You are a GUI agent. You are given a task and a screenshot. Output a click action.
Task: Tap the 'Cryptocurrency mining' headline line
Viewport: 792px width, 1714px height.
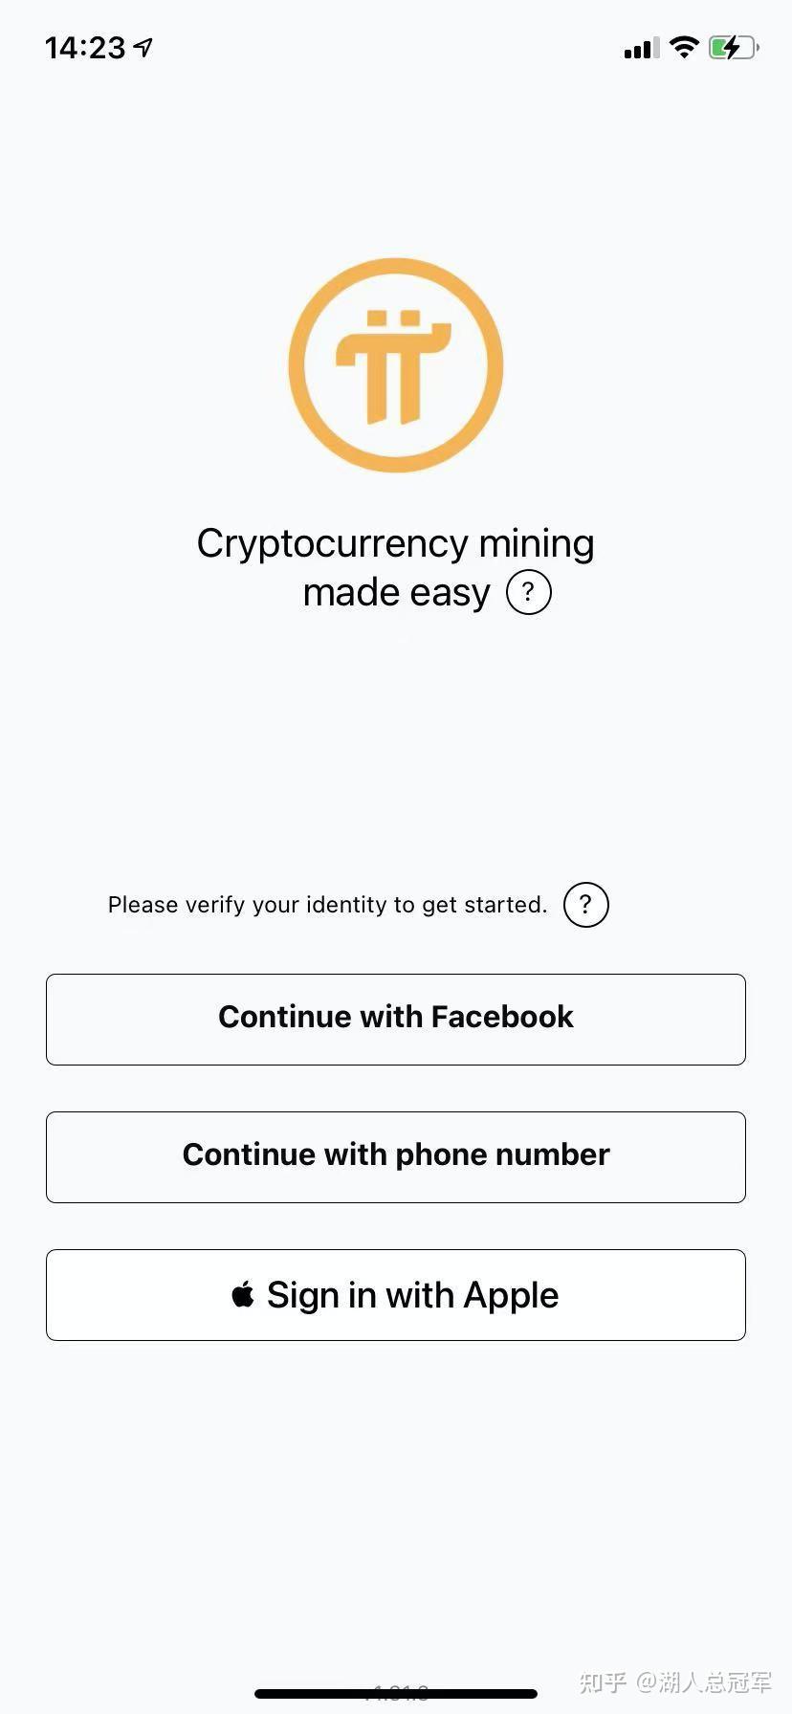coord(395,543)
